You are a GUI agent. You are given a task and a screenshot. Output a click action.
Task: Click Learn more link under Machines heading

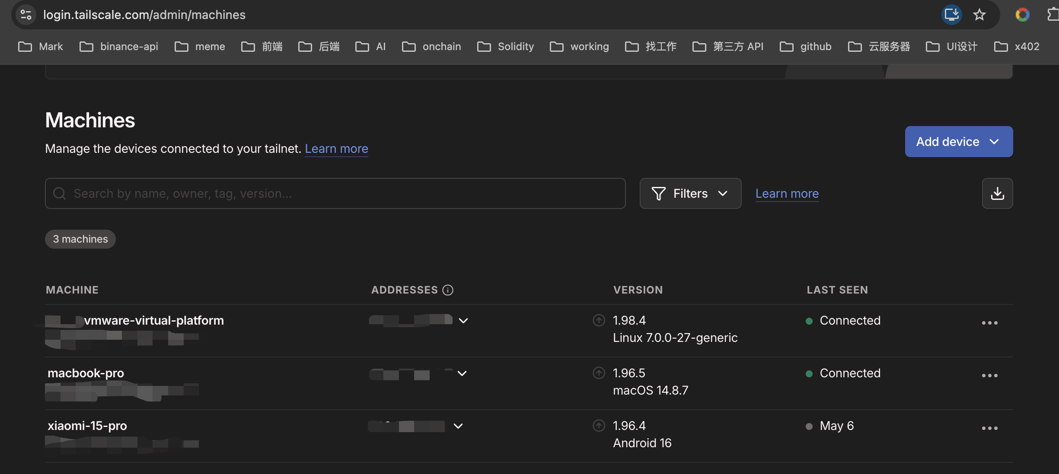tap(336, 149)
